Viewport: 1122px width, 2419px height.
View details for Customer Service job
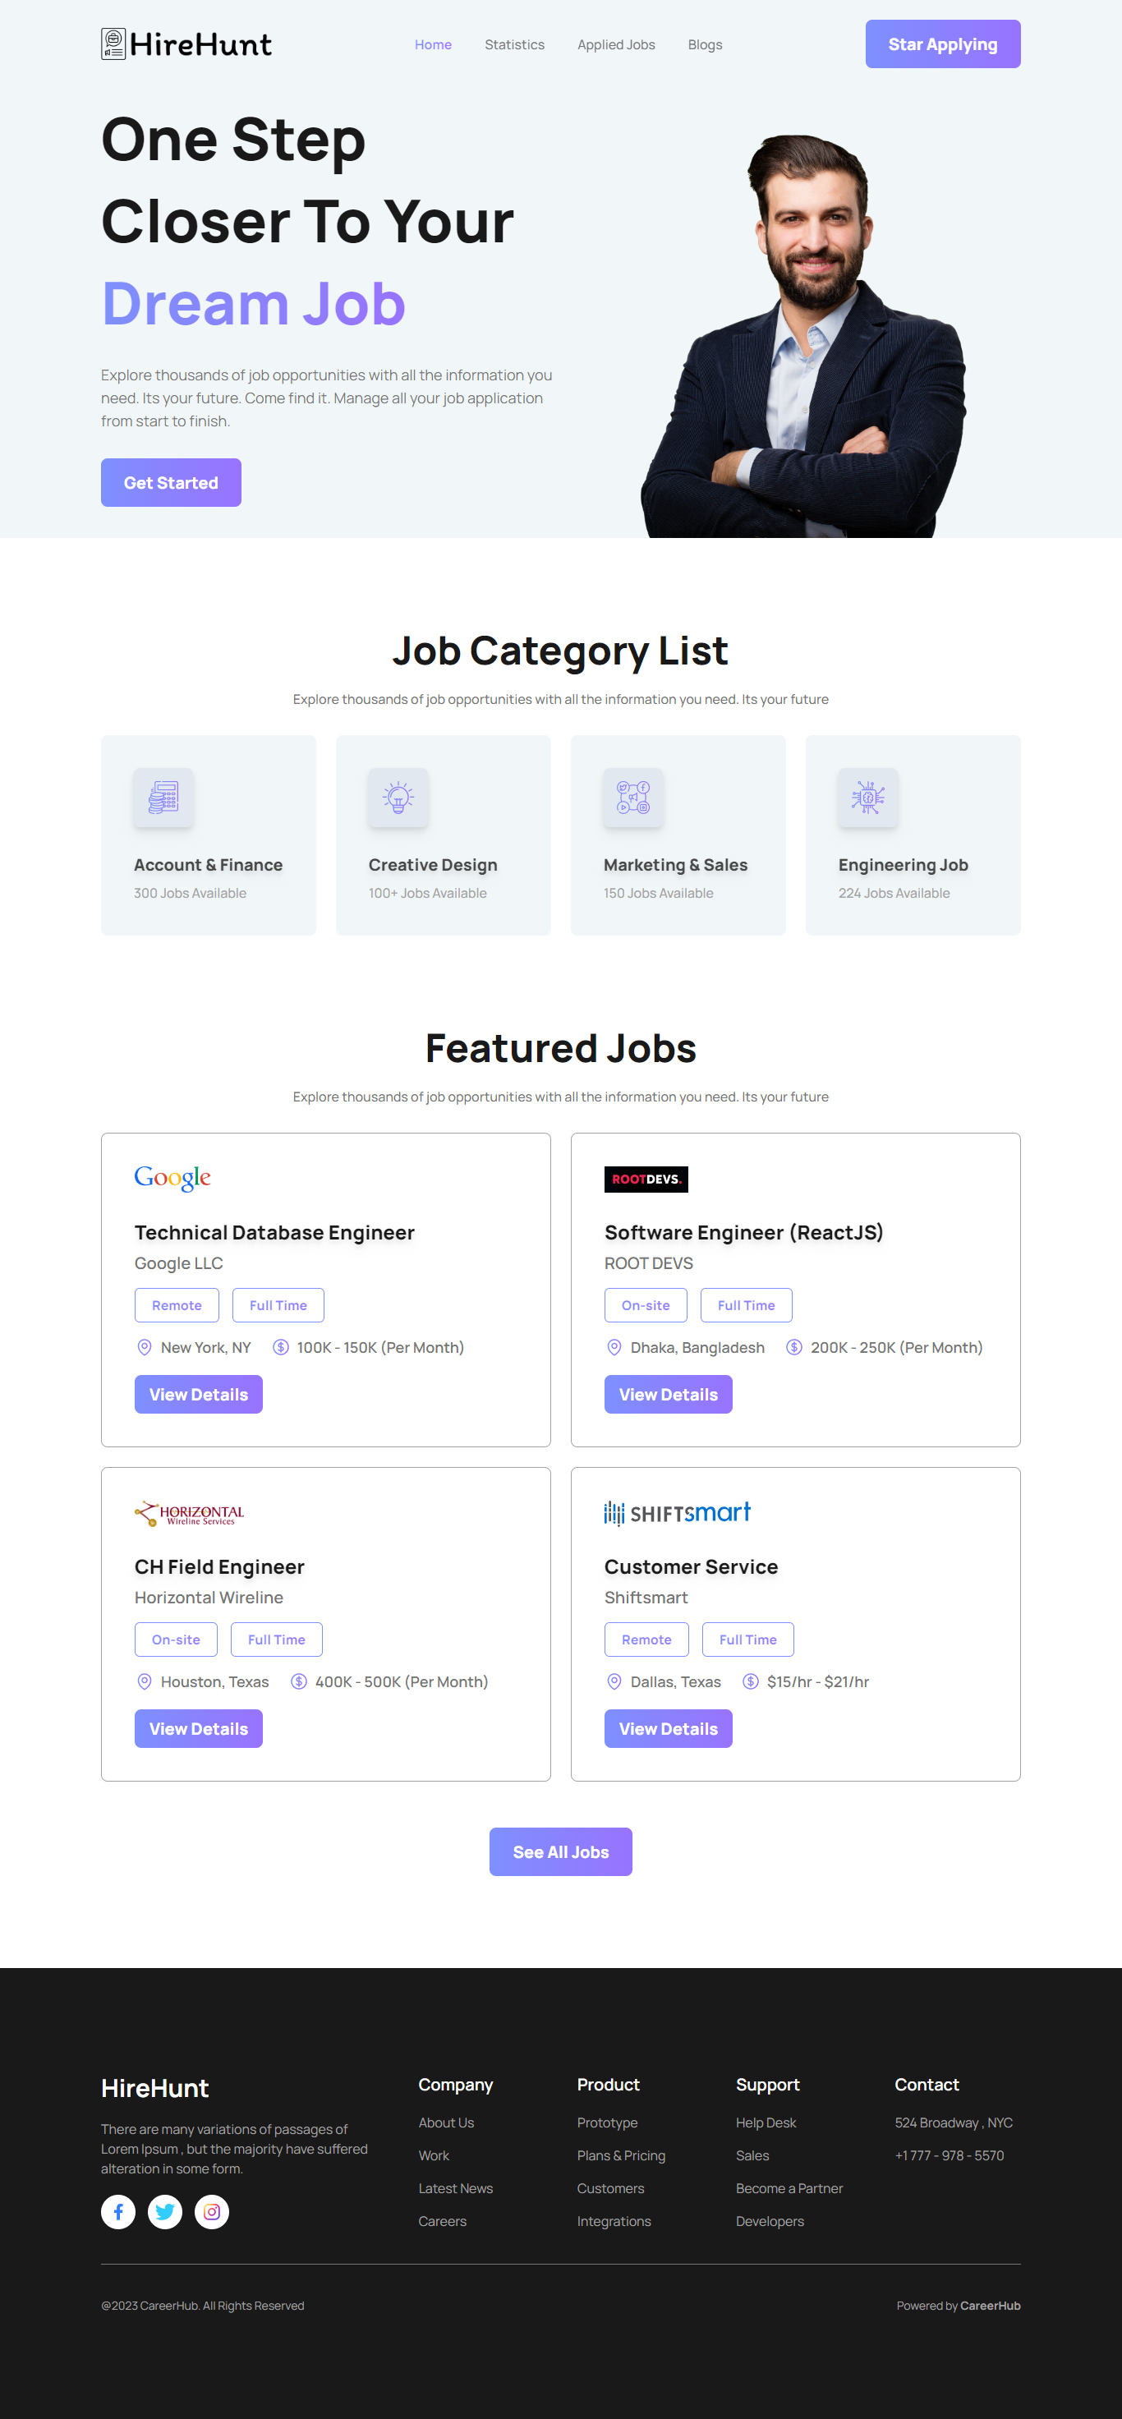point(668,1729)
